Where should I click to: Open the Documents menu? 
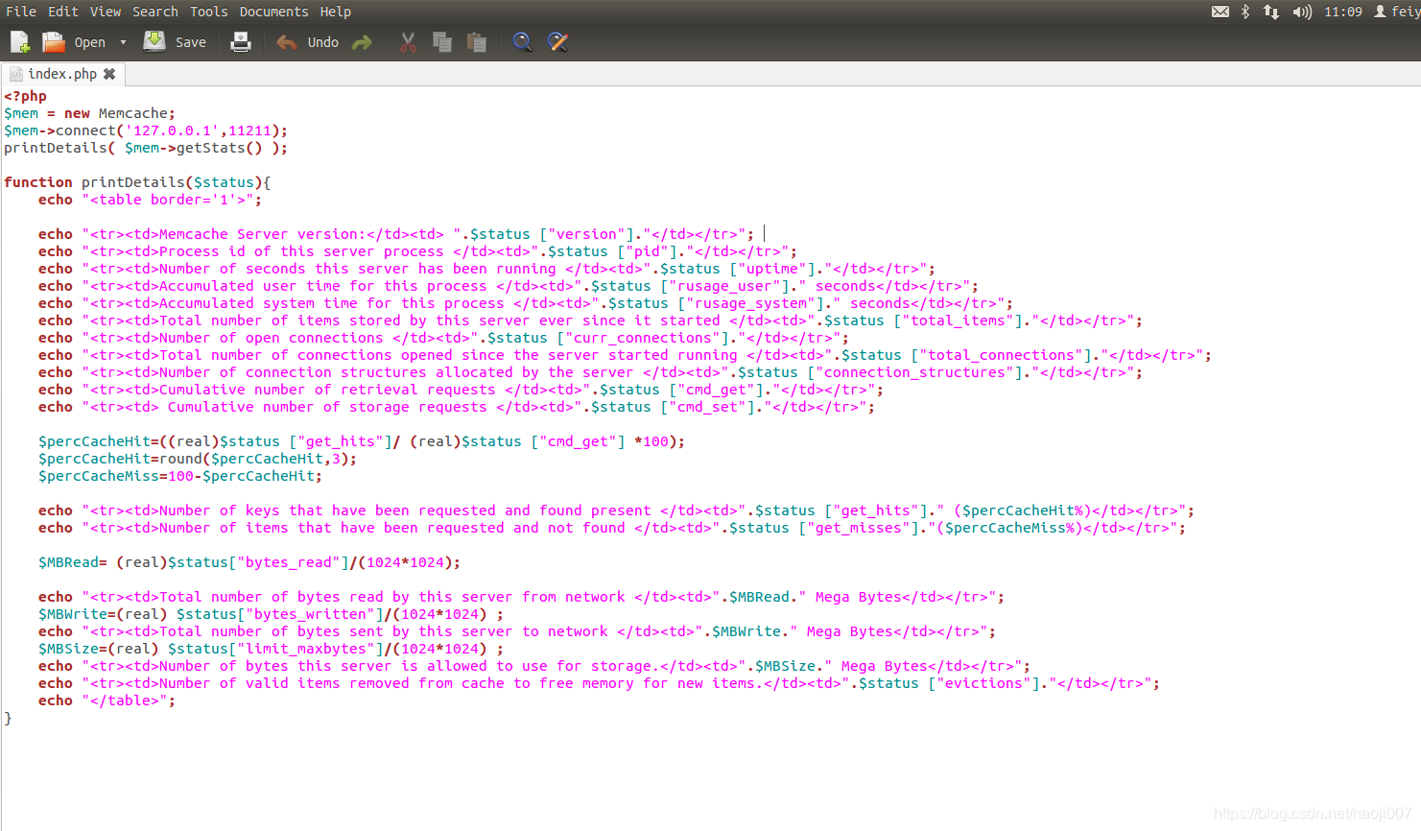pyautogui.click(x=273, y=12)
